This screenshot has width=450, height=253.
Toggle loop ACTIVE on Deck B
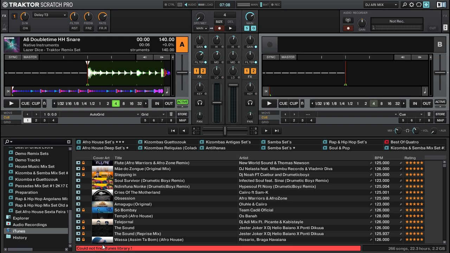pyautogui.click(x=440, y=102)
